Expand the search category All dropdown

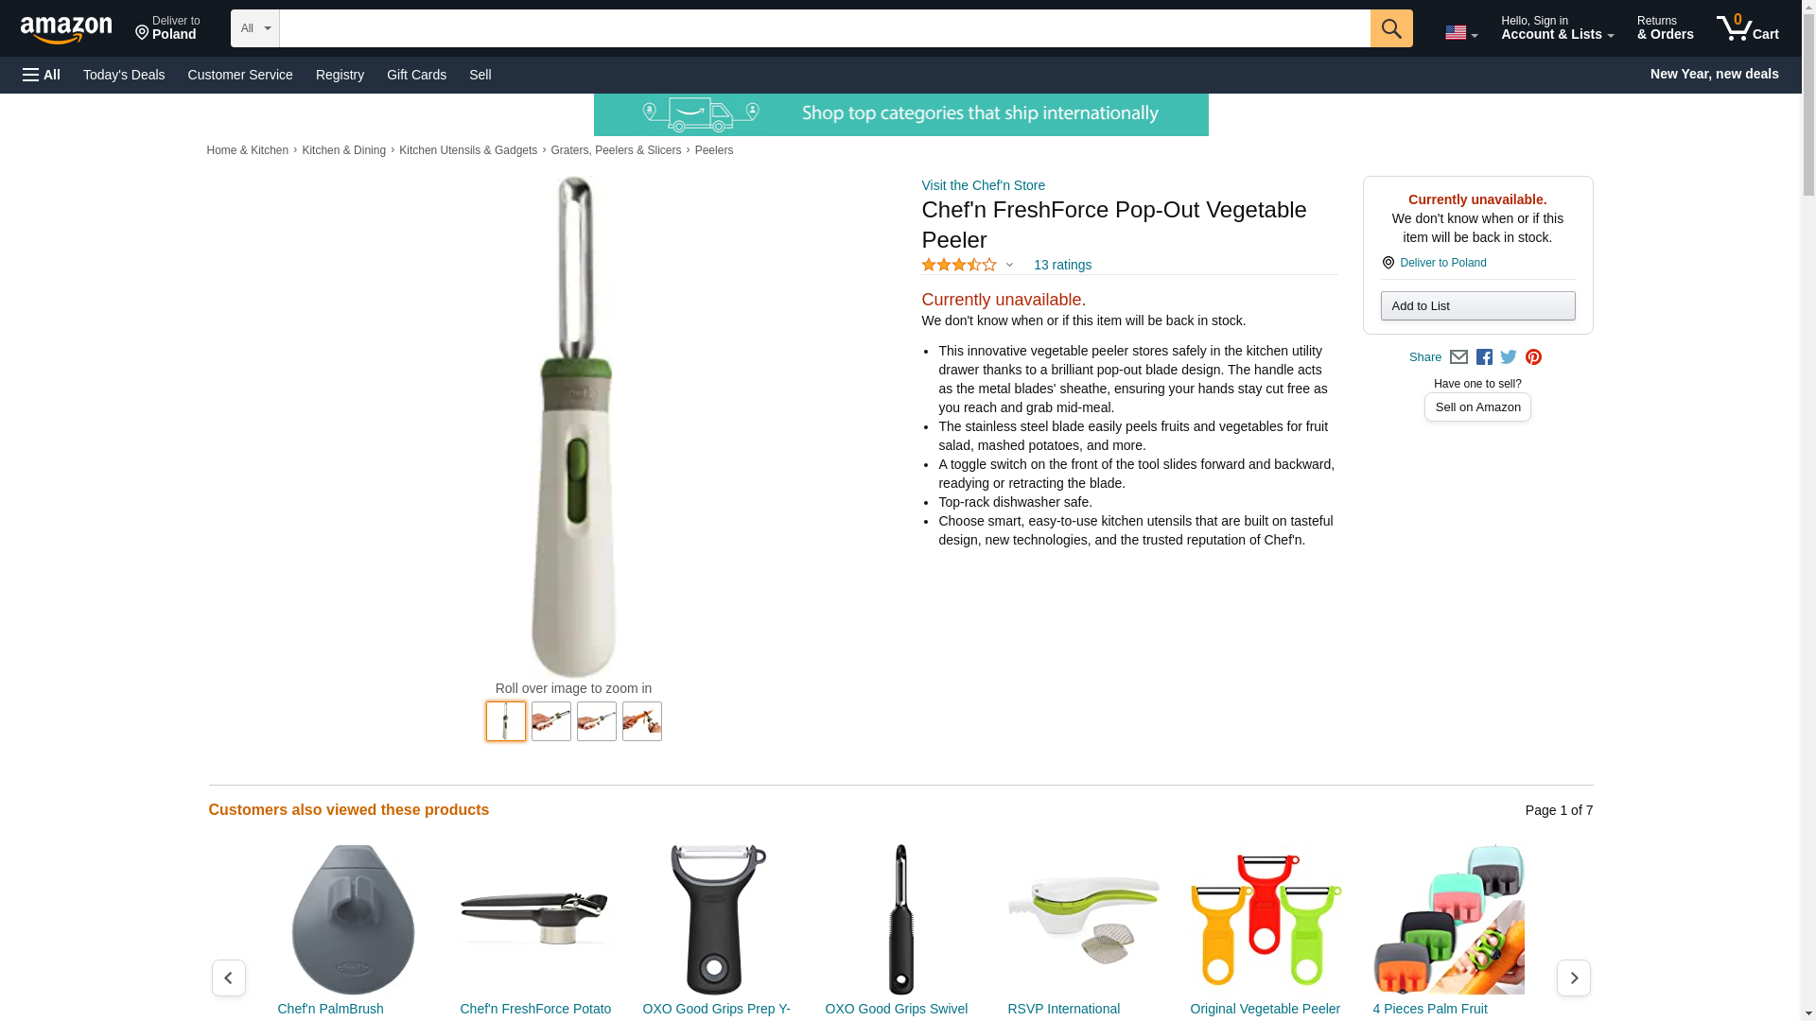click(254, 28)
